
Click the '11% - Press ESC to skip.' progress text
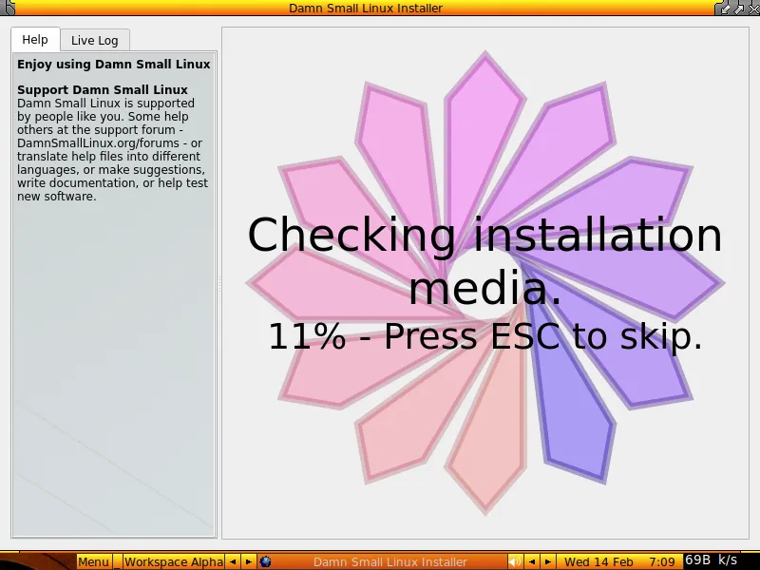click(485, 336)
